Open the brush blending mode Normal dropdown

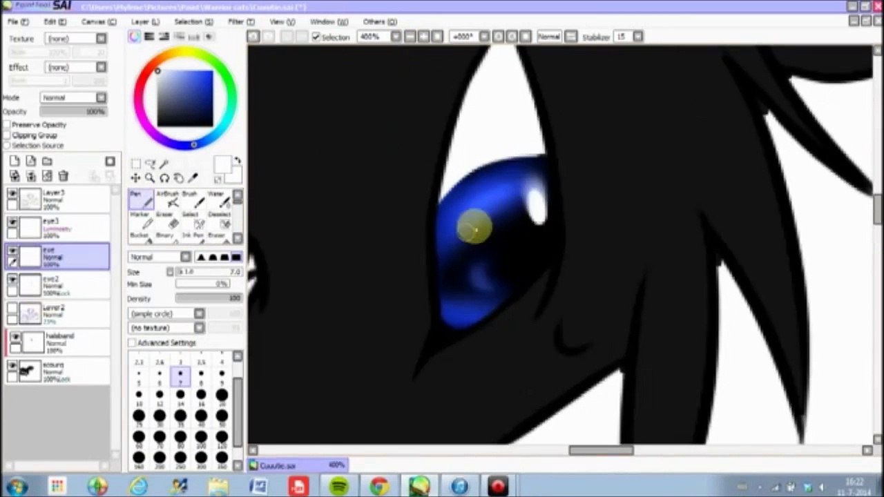(160, 257)
